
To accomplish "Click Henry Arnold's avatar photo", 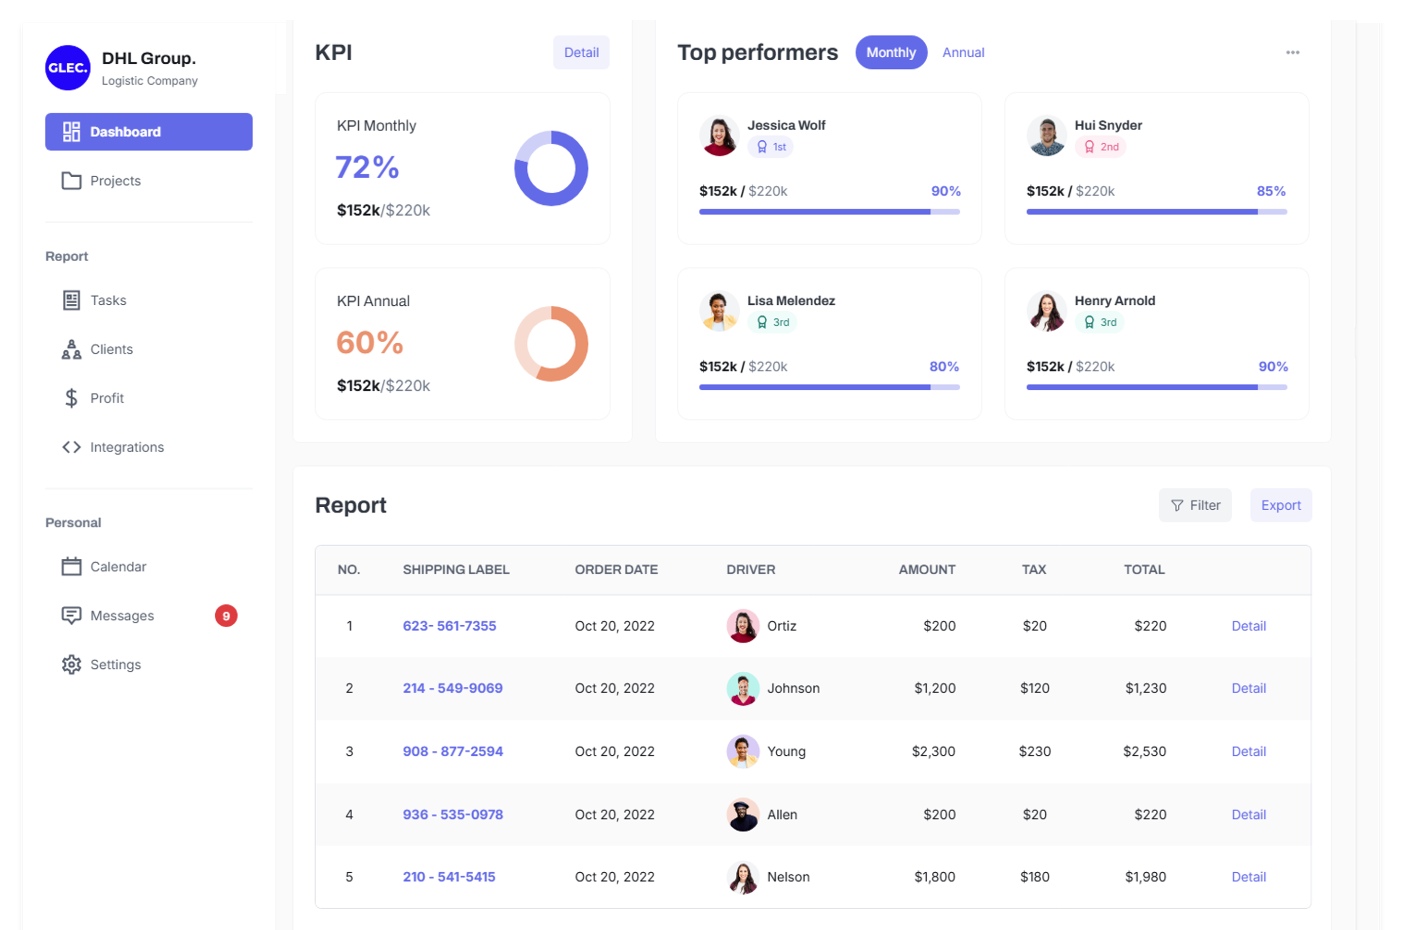I will (1046, 311).
